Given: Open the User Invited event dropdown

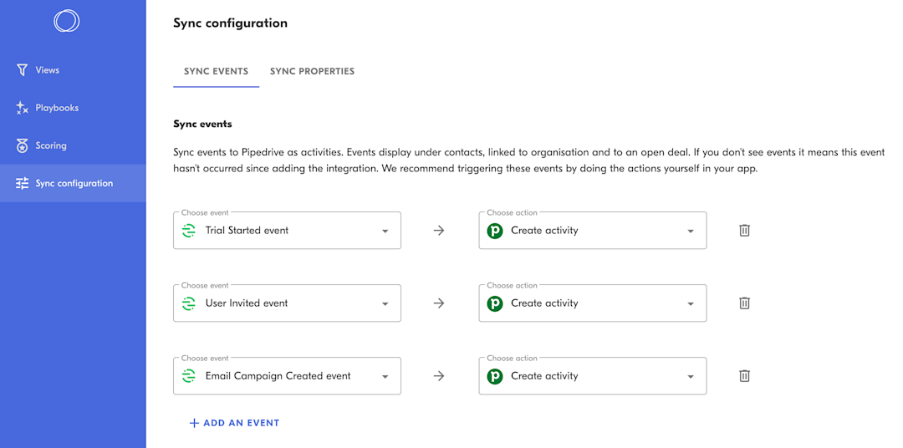Looking at the screenshot, I should 385,304.
